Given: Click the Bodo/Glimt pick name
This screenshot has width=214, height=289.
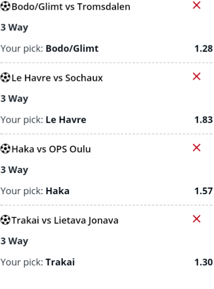Looking at the screenshot, I should click(72, 48).
